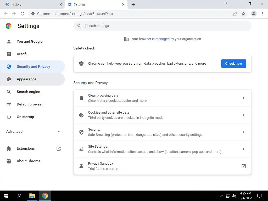Close the History tab
Screen dimensions: 268x201
(61, 4)
